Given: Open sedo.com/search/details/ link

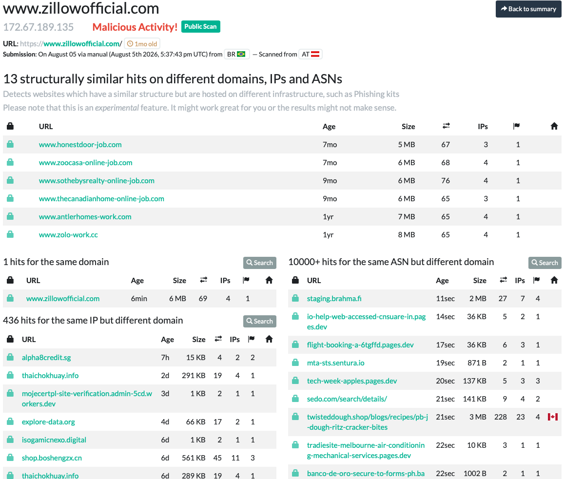Looking at the screenshot, I should click(347, 399).
